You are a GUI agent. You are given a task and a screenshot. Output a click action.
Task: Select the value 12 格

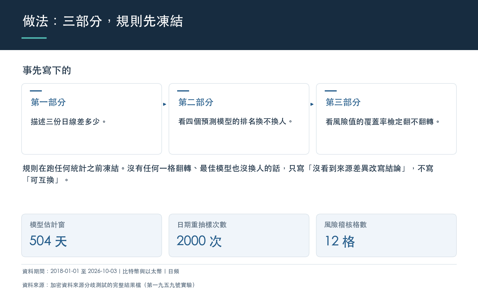coord(340,241)
